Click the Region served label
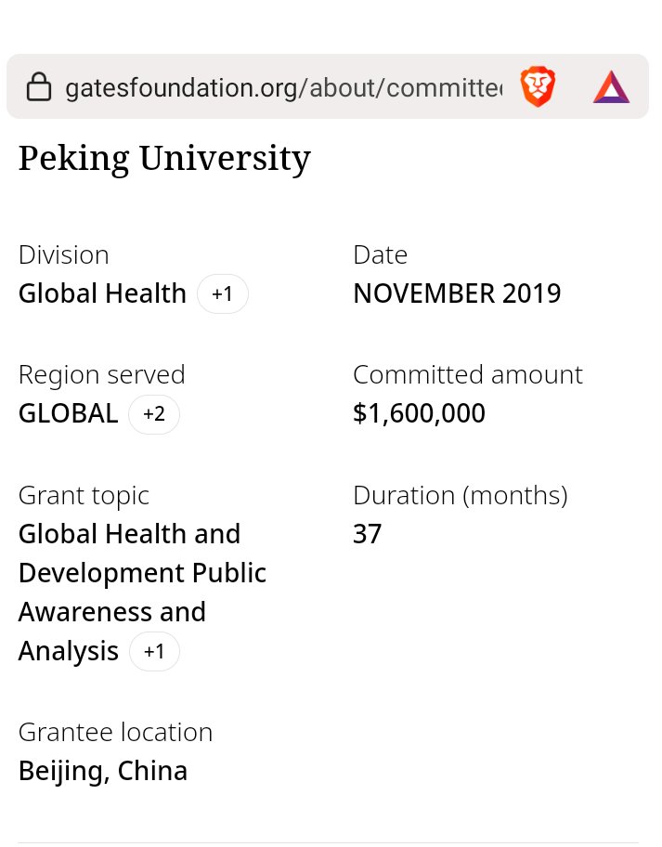The image size is (662, 847). 101,375
